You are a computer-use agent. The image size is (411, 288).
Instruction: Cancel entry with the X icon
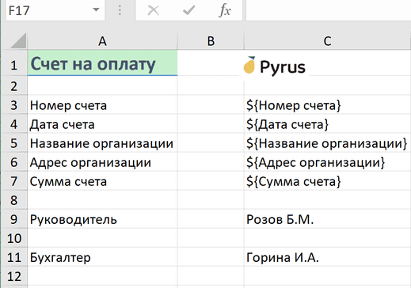point(153,10)
